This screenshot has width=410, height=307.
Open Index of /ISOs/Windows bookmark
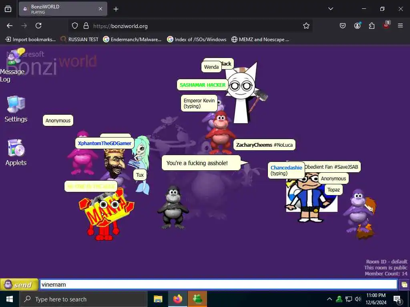[197, 40]
